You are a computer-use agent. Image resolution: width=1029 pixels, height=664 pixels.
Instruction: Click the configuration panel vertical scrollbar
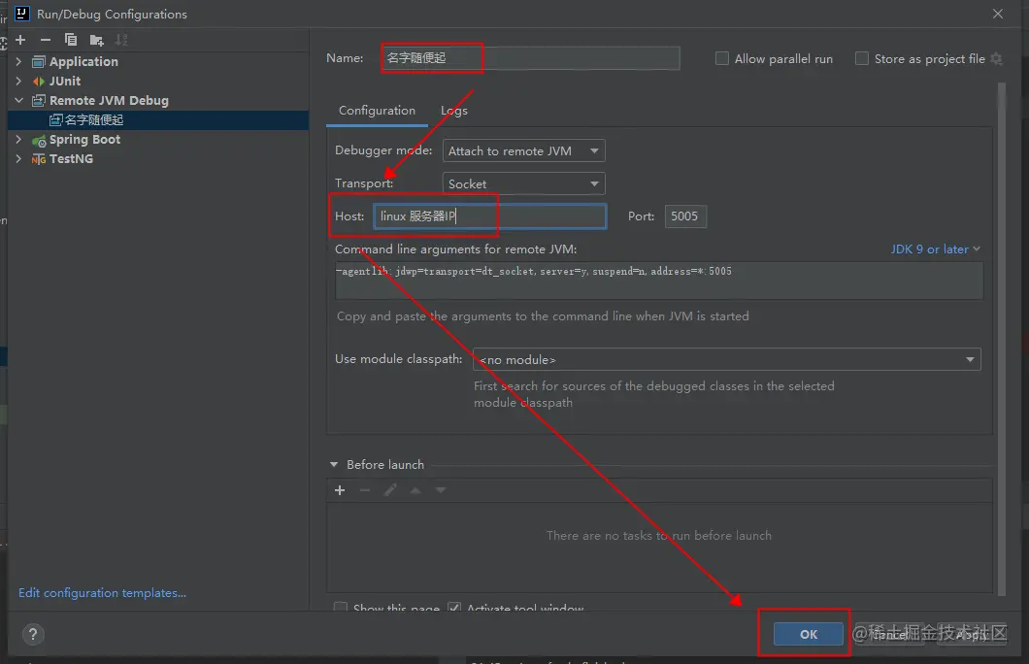point(1002,339)
